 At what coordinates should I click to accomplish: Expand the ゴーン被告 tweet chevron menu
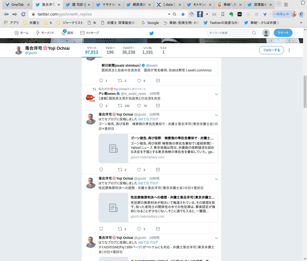coord(216,115)
